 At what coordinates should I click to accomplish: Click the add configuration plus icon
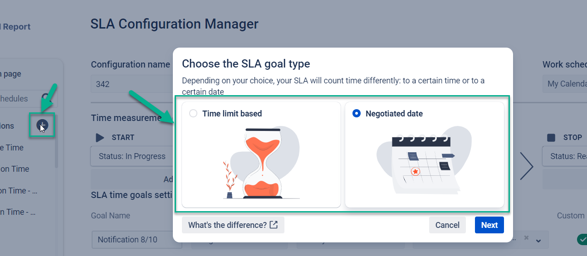click(42, 125)
